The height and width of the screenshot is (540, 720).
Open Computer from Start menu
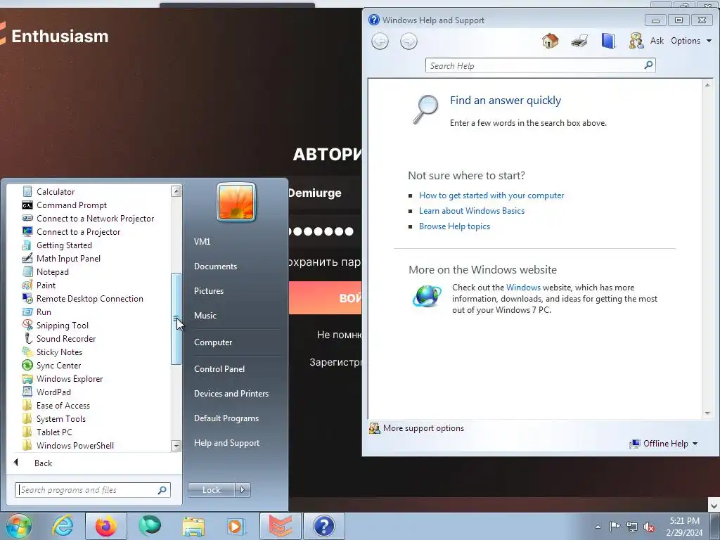coord(213,342)
